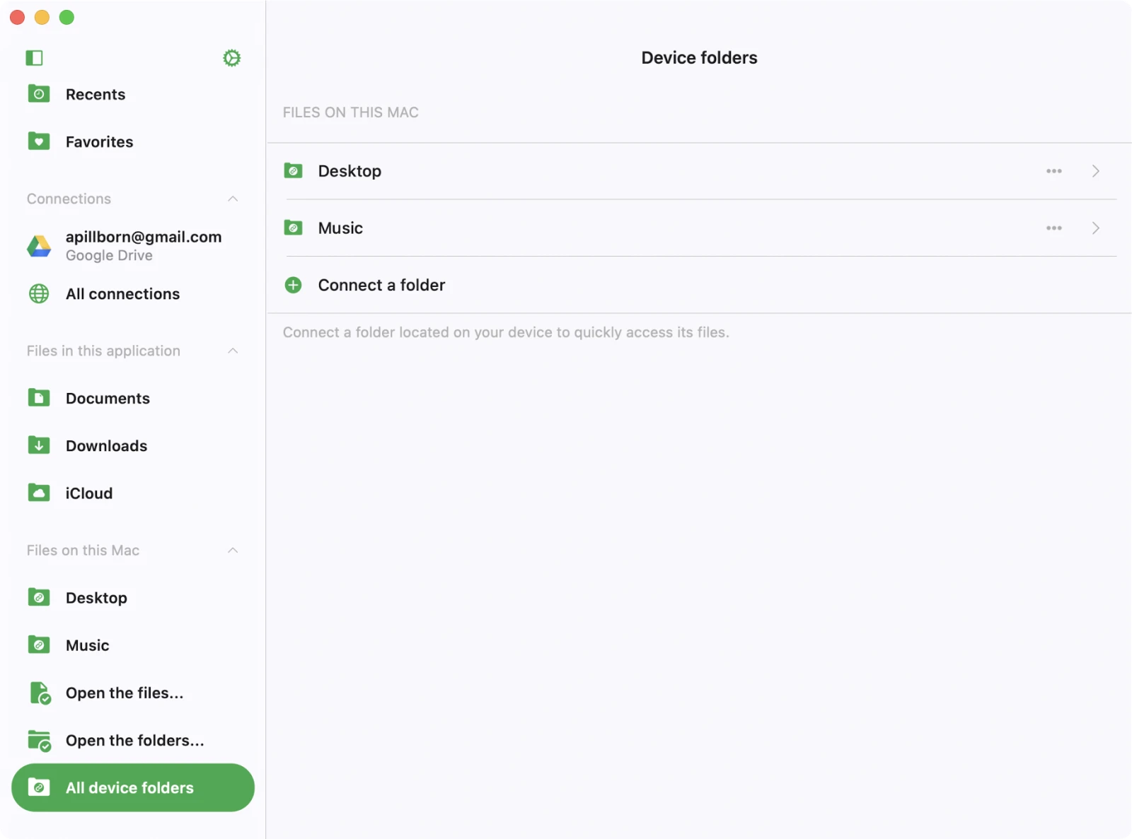Click Open the files... in sidebar

click(124, 693)
